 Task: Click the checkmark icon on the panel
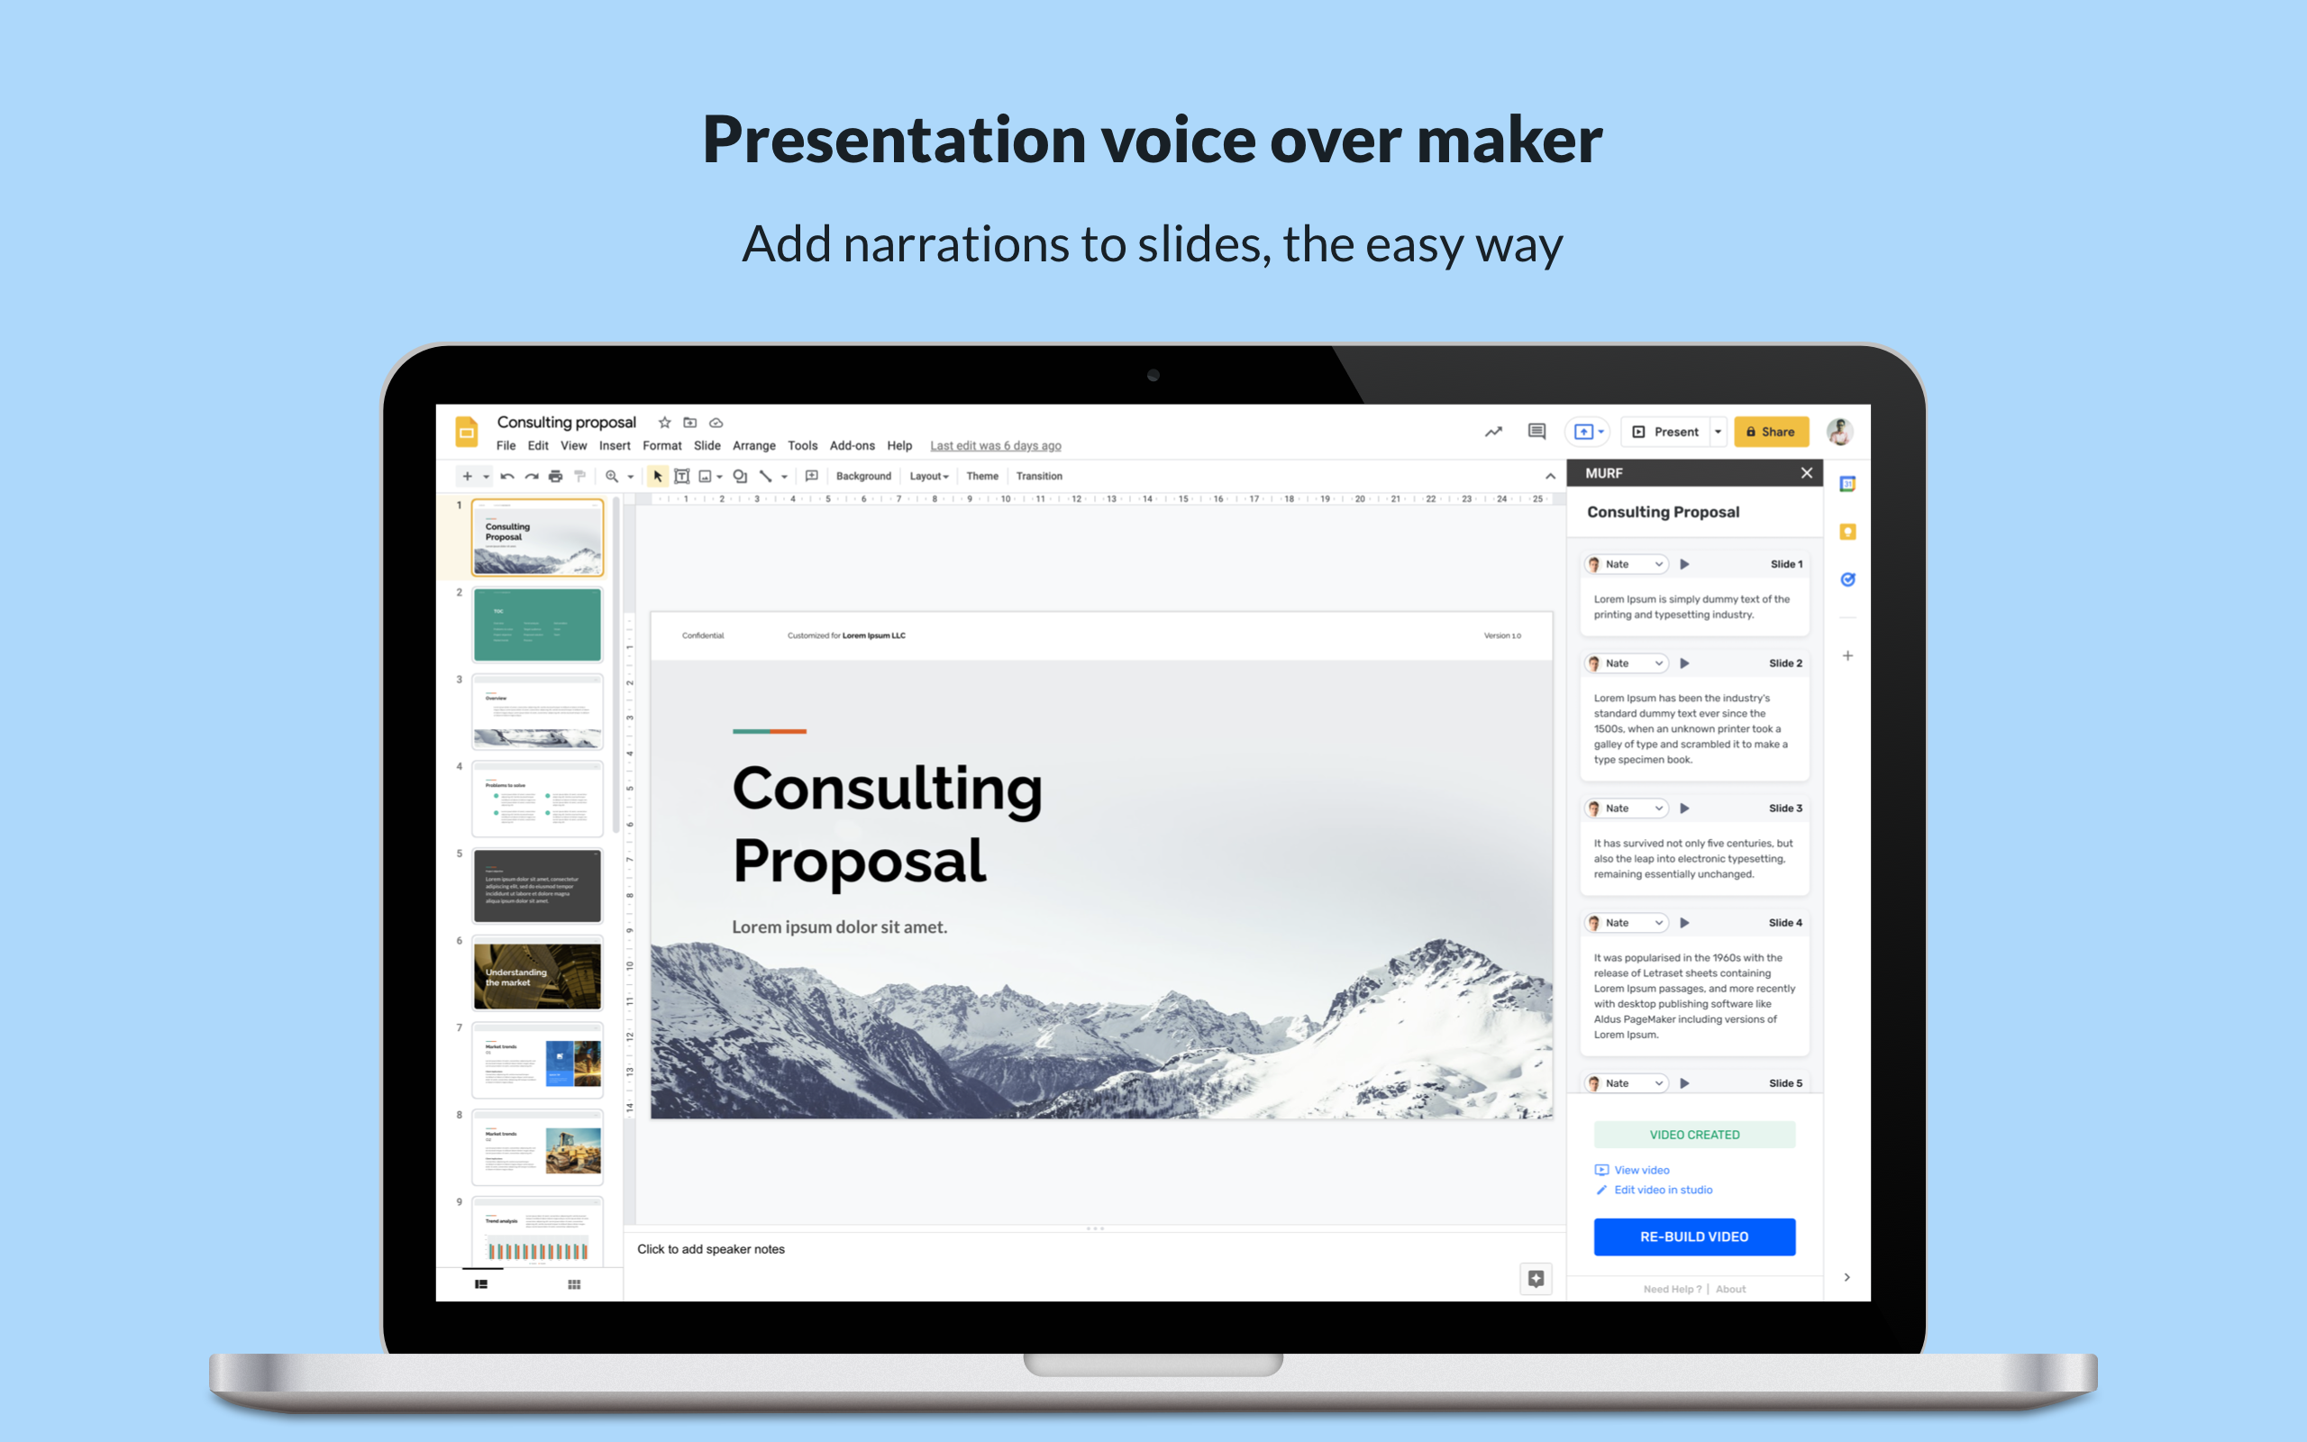pos(1848,580)
